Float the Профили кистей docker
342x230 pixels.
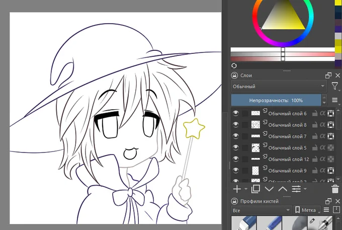pyautogui.click(x=328, y=201)
